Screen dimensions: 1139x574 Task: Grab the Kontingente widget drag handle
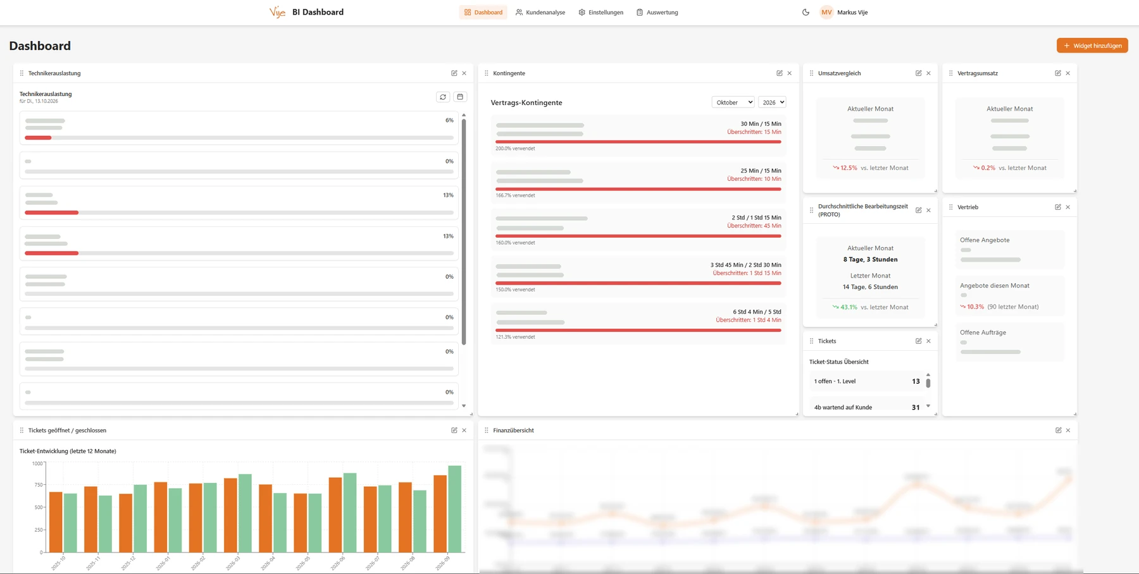click(487, 73)
